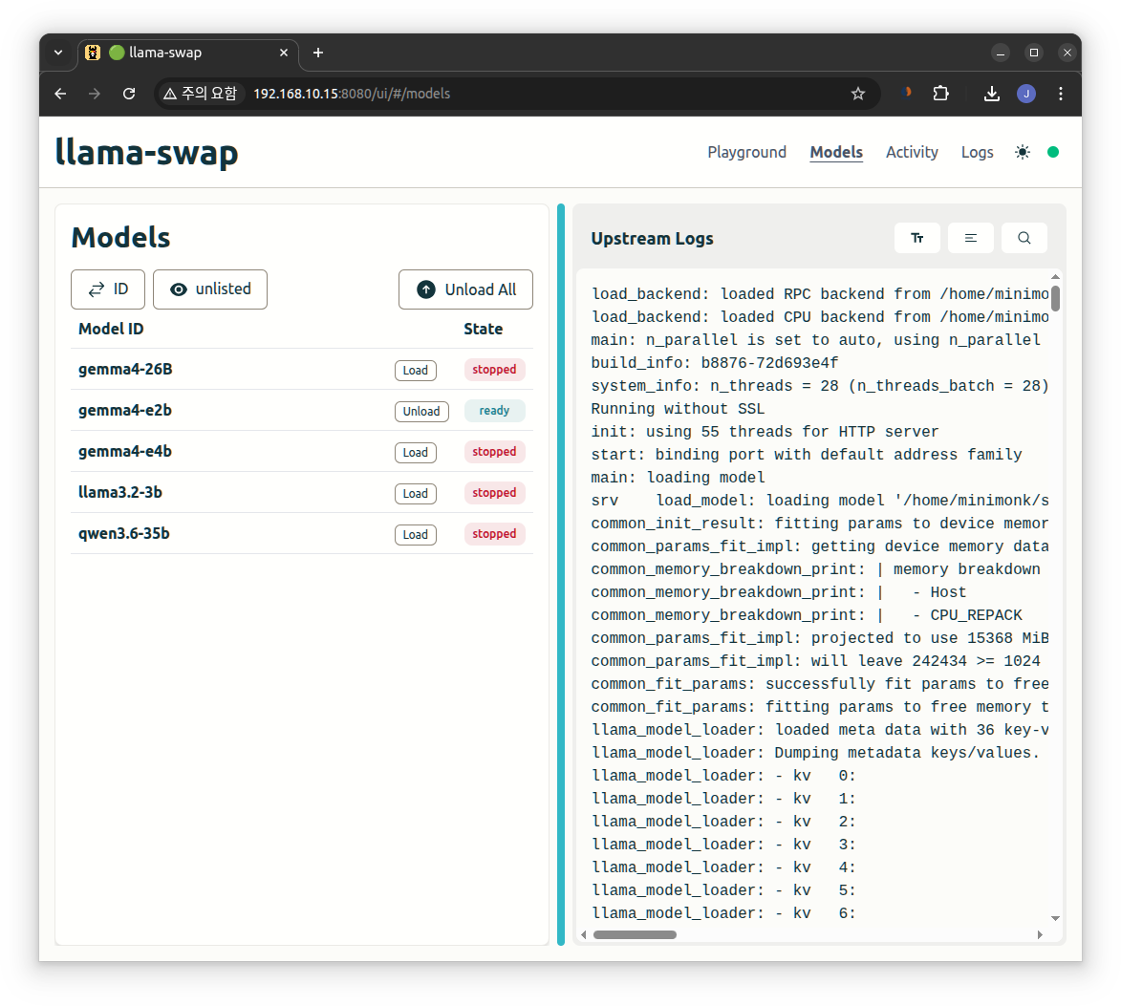Open the Logs page

(x=977, y=152)
